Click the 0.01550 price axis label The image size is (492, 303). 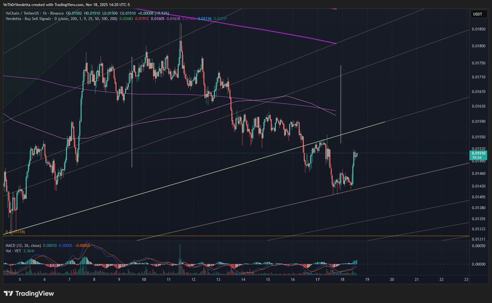point(478,137)
